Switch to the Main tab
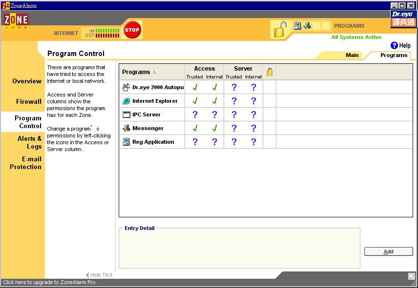Screen dimensions: 418x288 click(352, 55)
